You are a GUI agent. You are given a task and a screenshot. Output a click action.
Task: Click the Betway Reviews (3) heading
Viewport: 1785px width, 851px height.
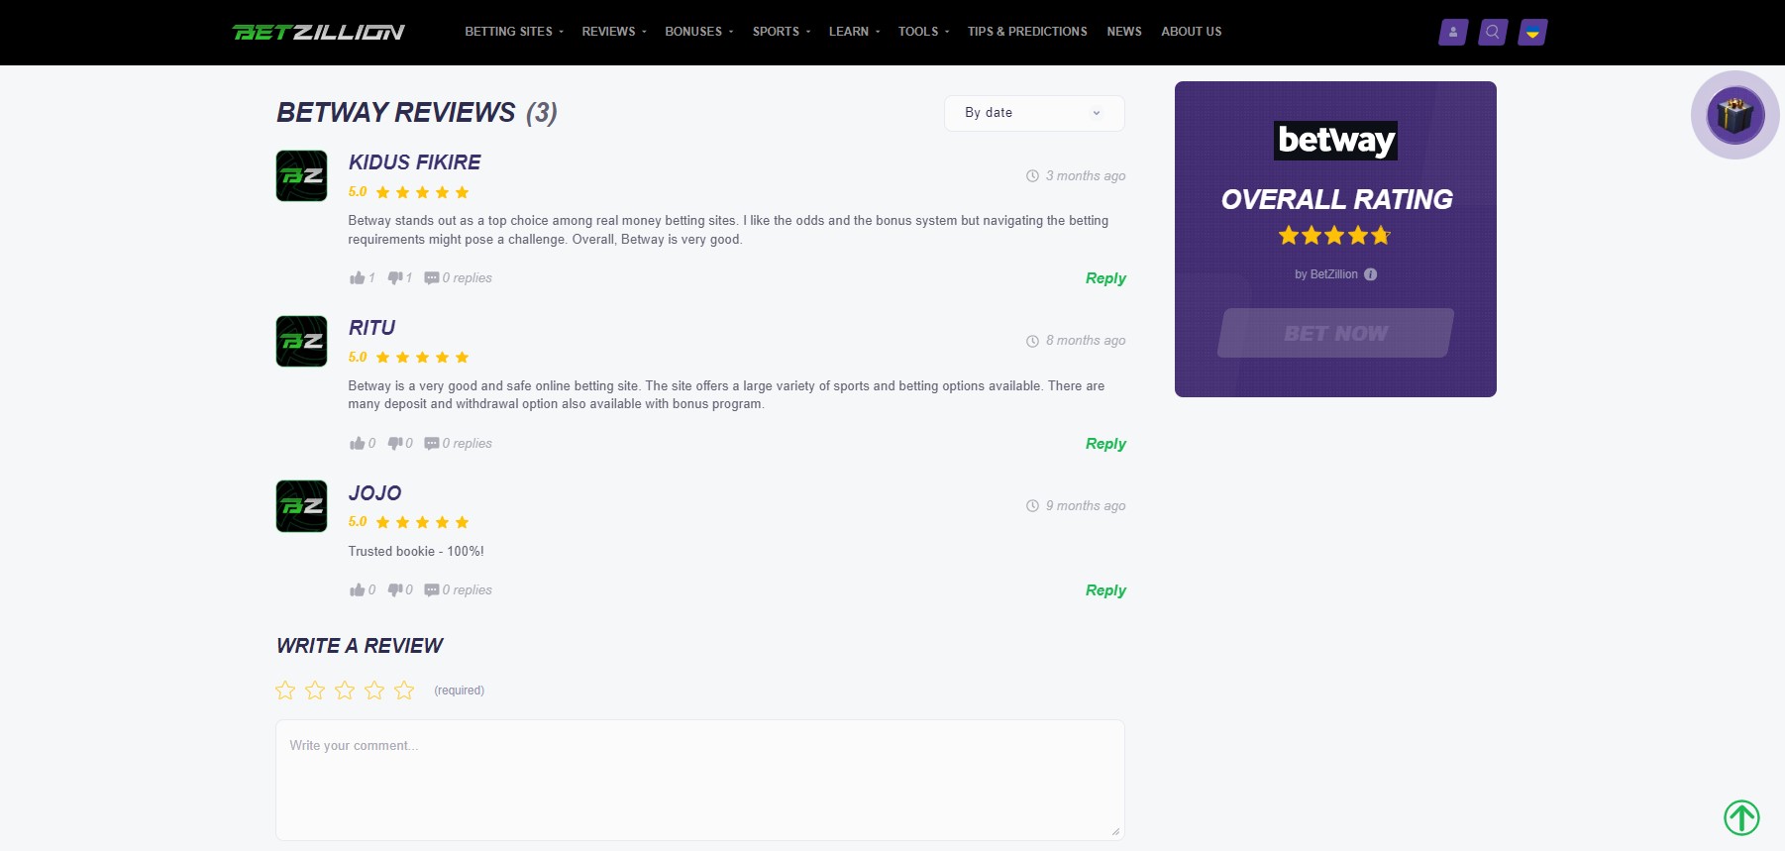[x=417, y=113]
